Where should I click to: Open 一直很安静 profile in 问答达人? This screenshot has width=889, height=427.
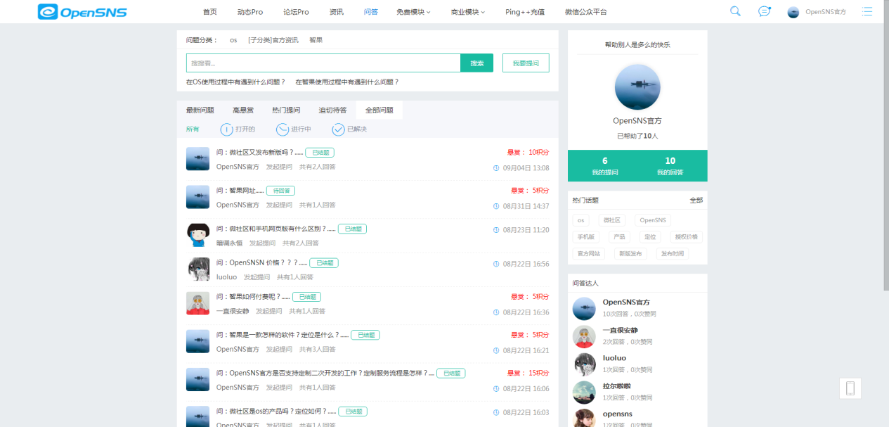coord(621,331)
